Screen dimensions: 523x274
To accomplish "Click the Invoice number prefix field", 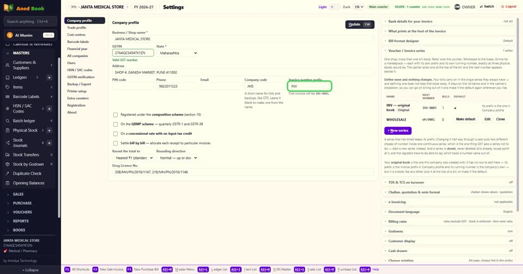I will click(x=309, y=86).
